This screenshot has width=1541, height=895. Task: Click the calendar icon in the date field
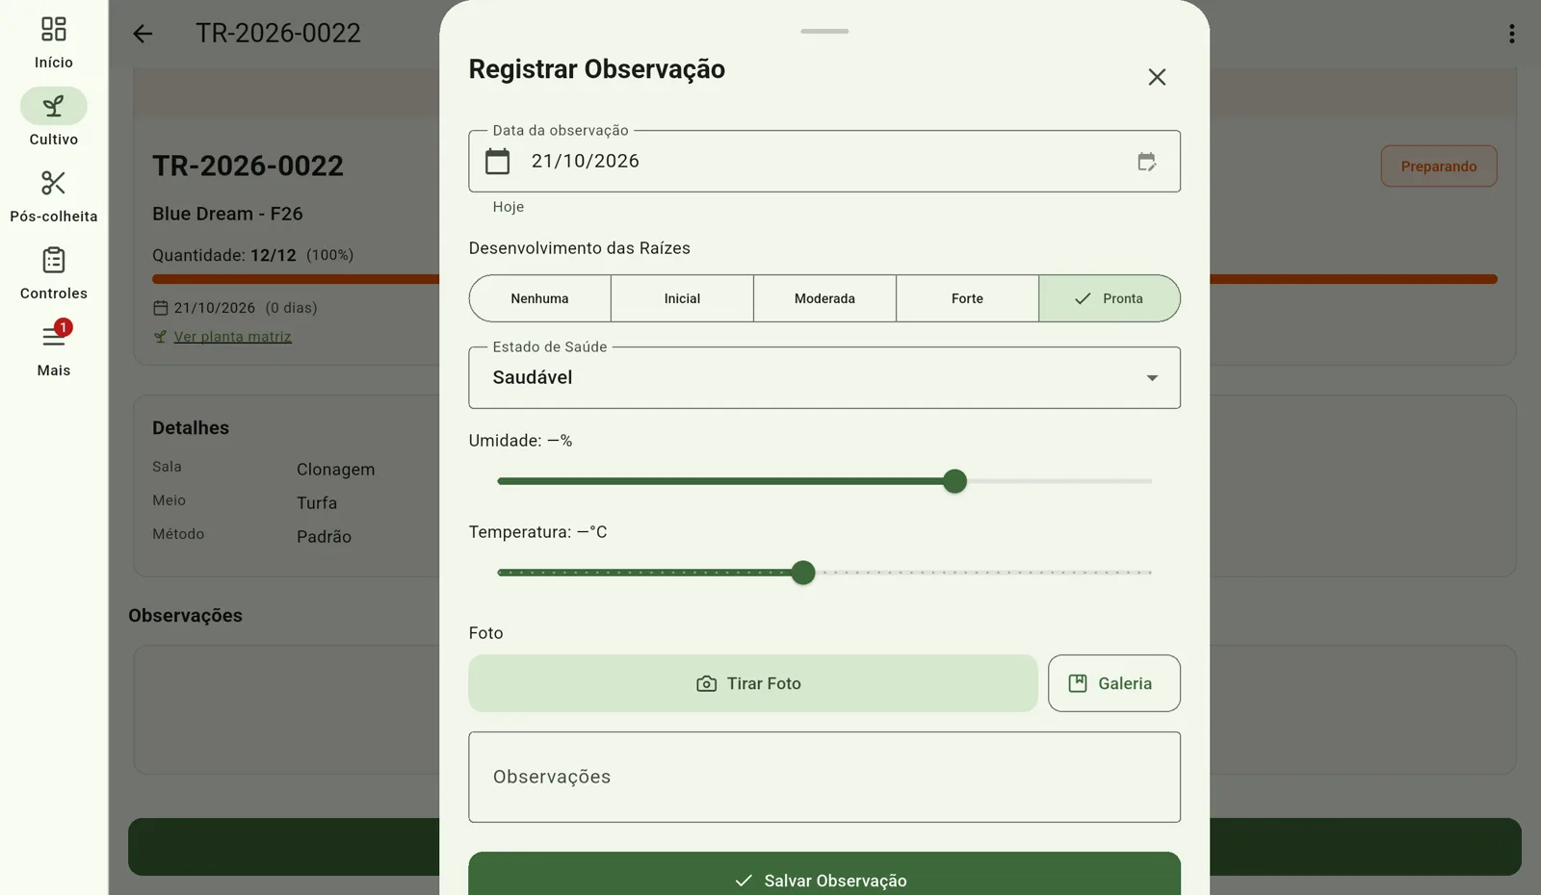tap(497, 161)
